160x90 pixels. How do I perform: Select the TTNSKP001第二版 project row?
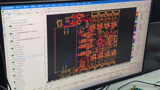pyautogui.click(x=19, y=54)
